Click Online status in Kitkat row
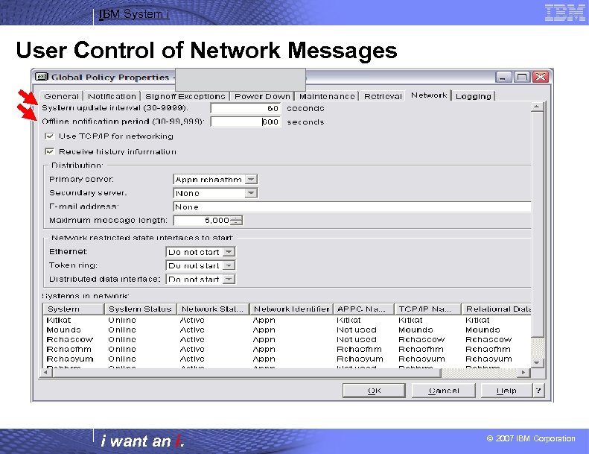The height and width of the screenshot is (454, 589). pos(122,320)
